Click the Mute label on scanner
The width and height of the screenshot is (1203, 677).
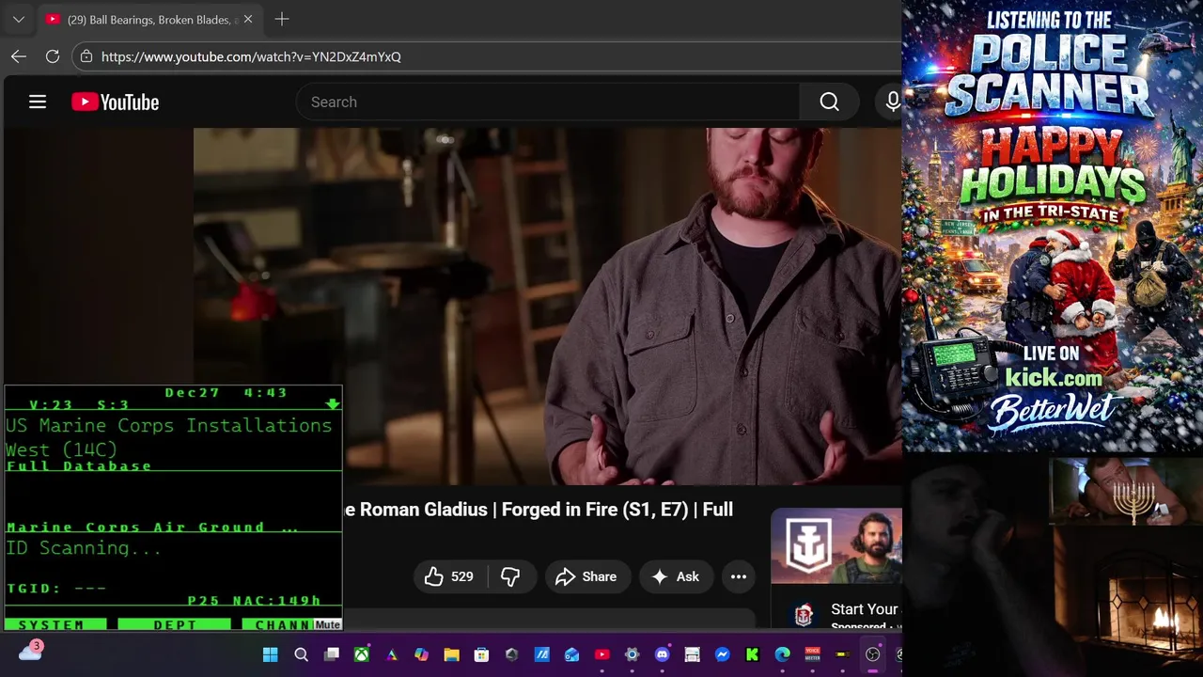click(327, 624)
